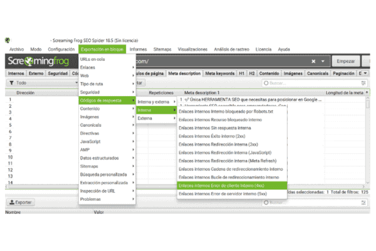
Task: Expand the Interna submenu
Action: click(x=156, y=110)
